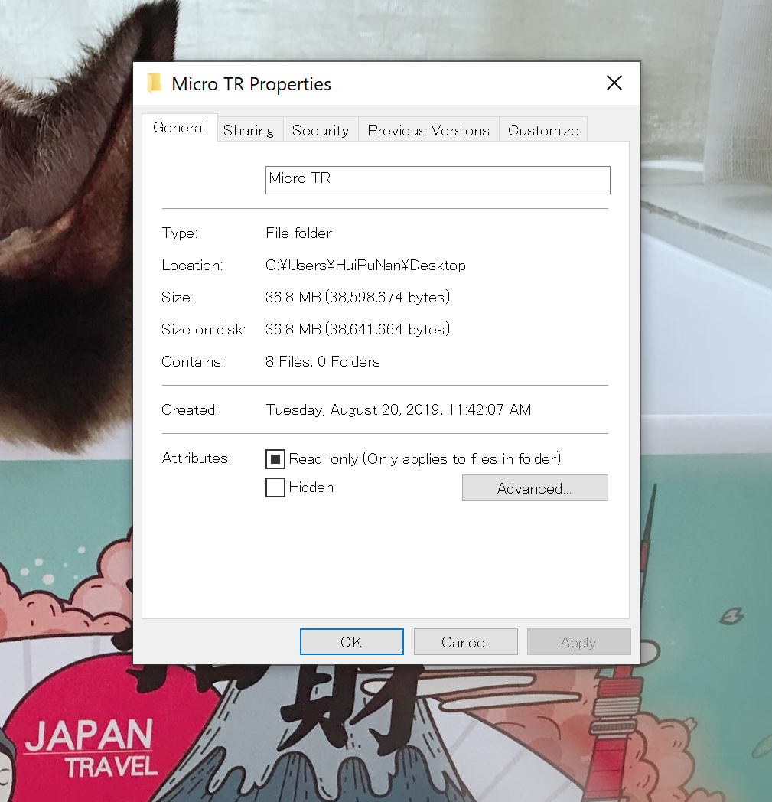Click the Contains: label
The width and height of the screenshot is (772, 802).
coord(193,362)
